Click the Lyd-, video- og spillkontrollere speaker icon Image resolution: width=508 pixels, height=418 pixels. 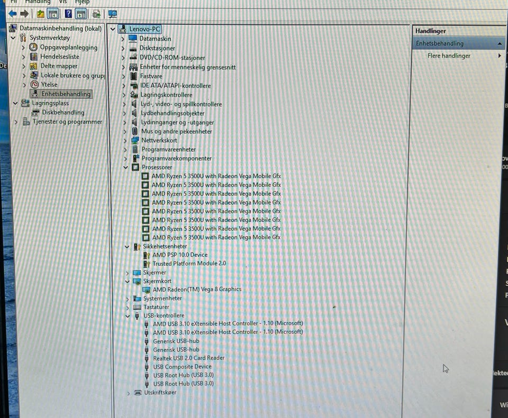click(134, 104)
